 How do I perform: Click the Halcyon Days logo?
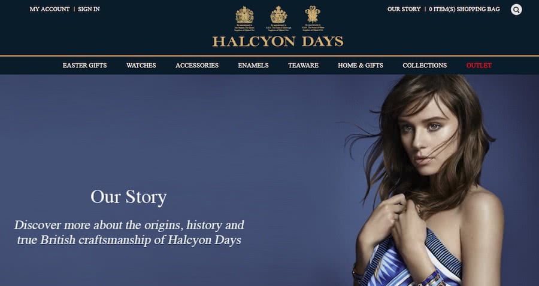click(278, 41)
